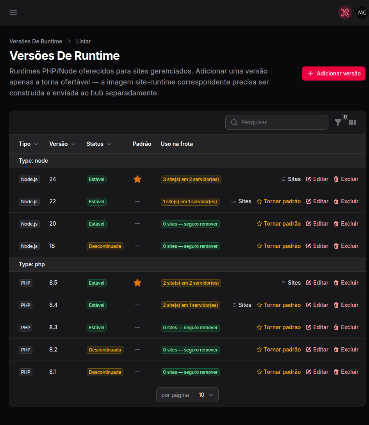Edit PHP 8.3 version

click(x=317, y=327)
